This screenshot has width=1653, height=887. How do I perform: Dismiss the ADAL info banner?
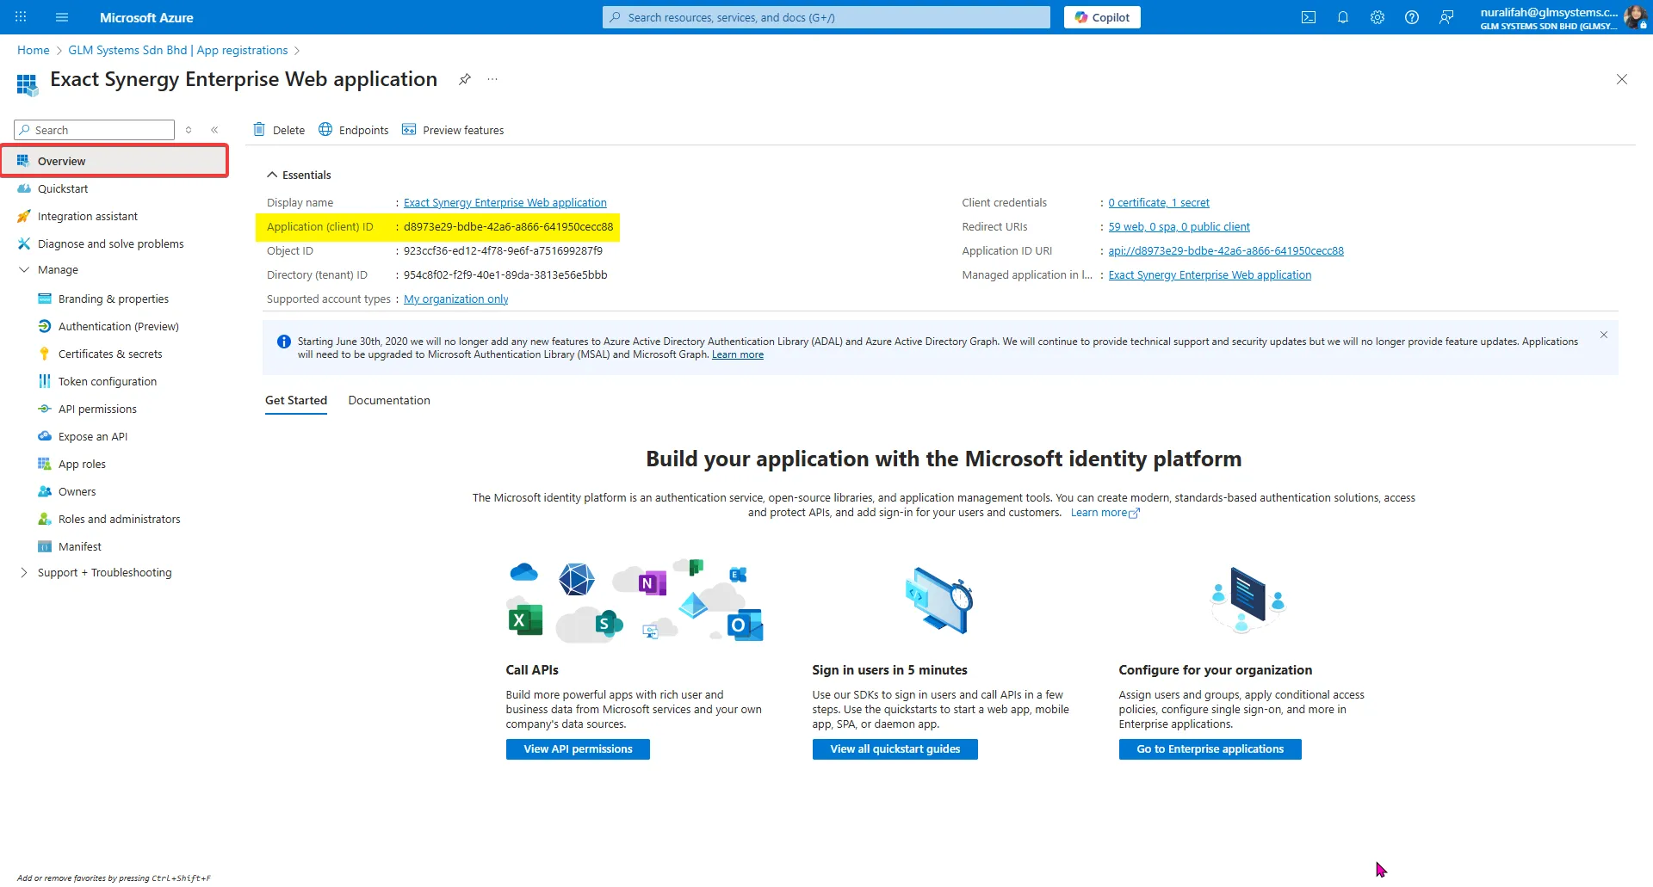pos(1603,336)
